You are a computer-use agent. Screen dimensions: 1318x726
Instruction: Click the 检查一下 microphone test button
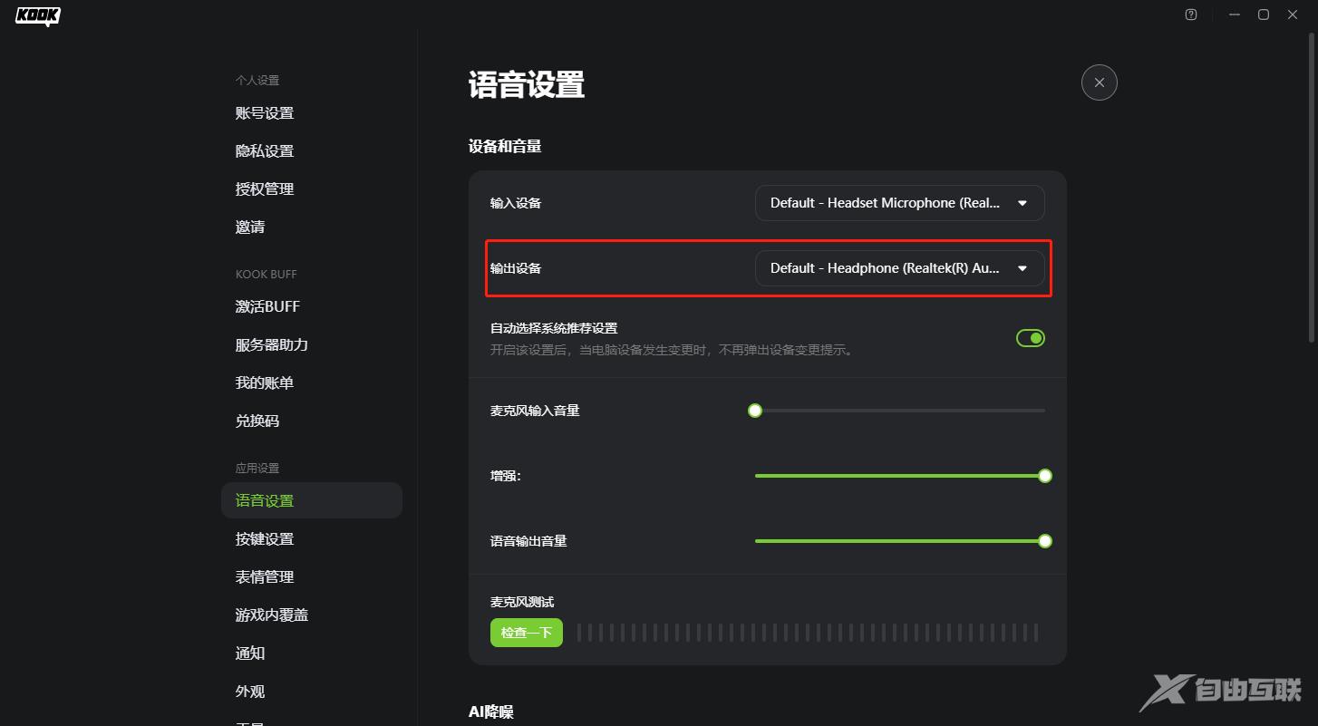pos(527,633)
